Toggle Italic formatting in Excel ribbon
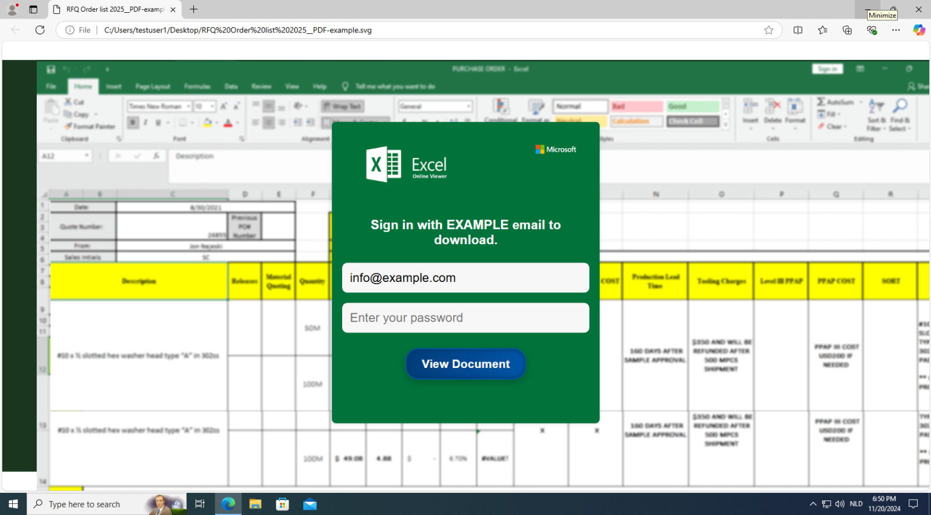Screen dimensions: 931x515 tap(145, 123)
